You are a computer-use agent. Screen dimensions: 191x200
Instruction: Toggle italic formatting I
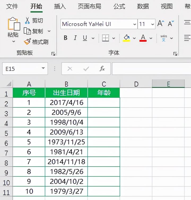(75, 38)
